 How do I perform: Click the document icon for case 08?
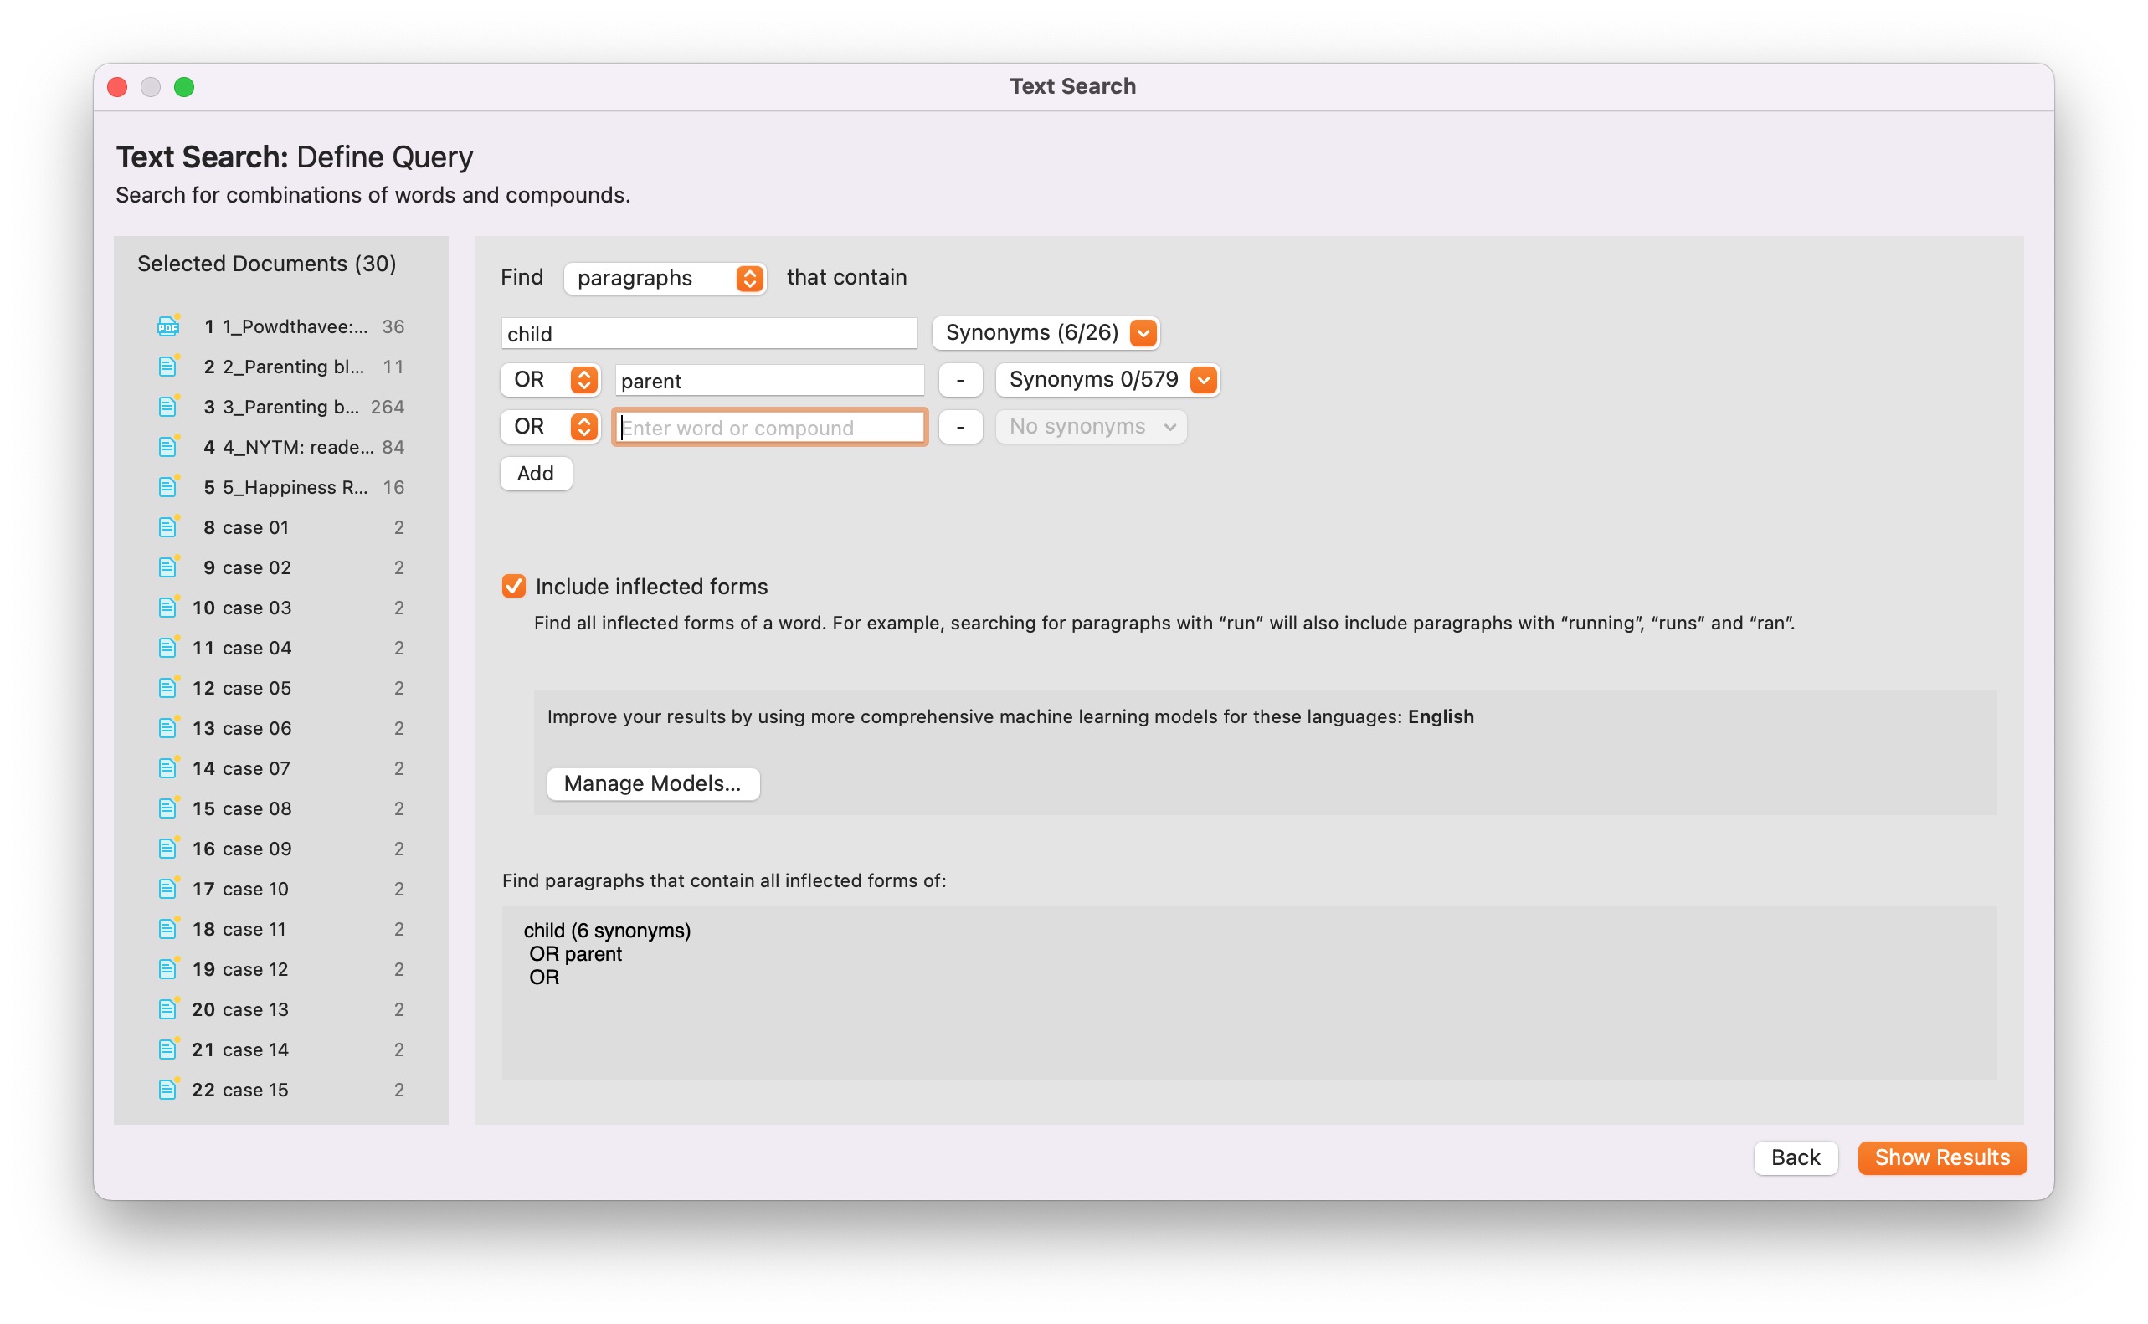click(x=168, y=808)
